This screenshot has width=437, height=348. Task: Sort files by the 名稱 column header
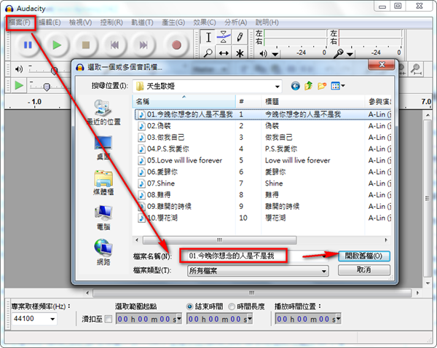184,101
